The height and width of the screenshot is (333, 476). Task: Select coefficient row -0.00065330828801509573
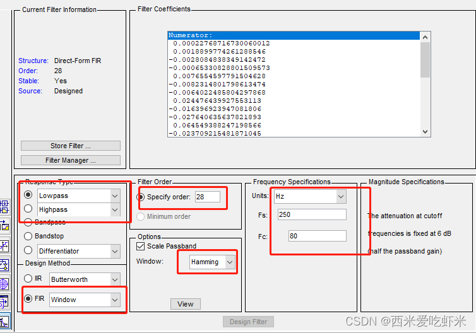[x=294, y=68]
